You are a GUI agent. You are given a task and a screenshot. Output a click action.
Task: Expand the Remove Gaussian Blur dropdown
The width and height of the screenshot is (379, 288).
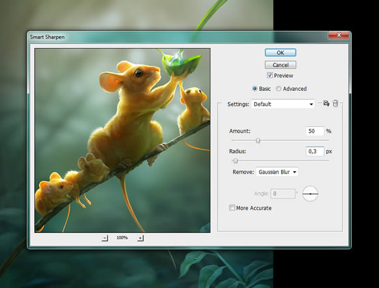point(277,171)
